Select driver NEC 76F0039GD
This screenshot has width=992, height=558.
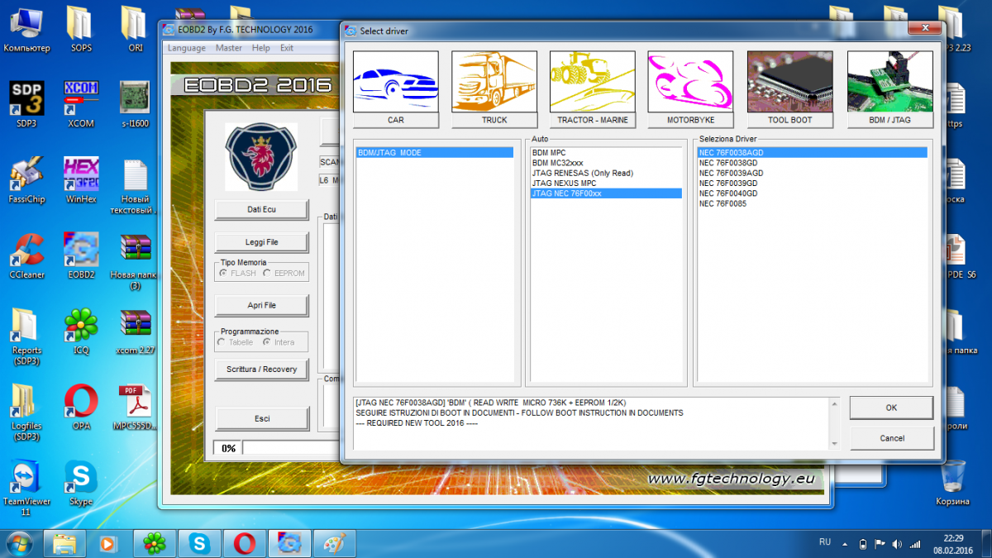pyautogui.click(x=812, y=183)
